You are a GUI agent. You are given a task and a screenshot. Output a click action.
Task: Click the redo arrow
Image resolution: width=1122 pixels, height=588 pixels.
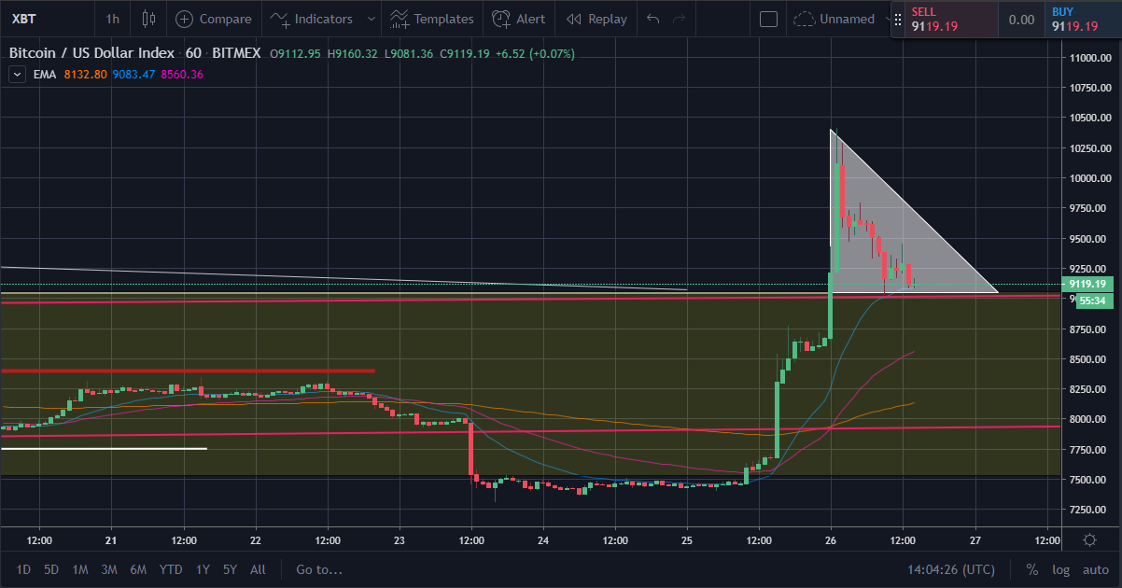pyautogui.click(x=680, y=19)
